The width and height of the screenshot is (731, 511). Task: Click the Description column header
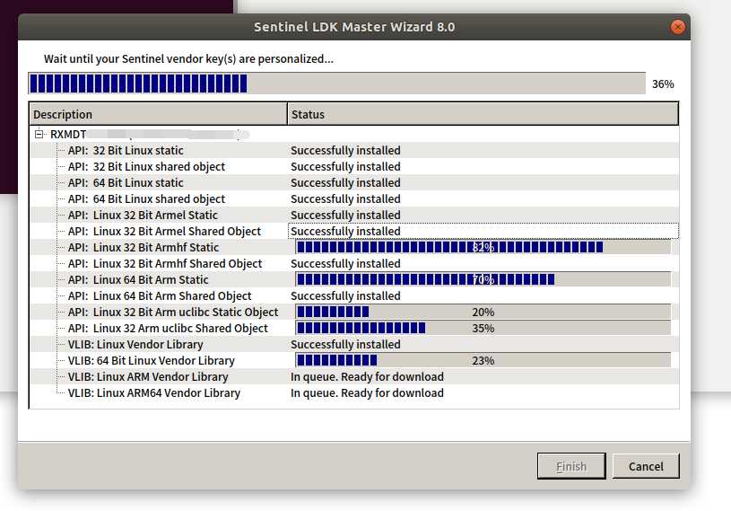coord(159,114)
